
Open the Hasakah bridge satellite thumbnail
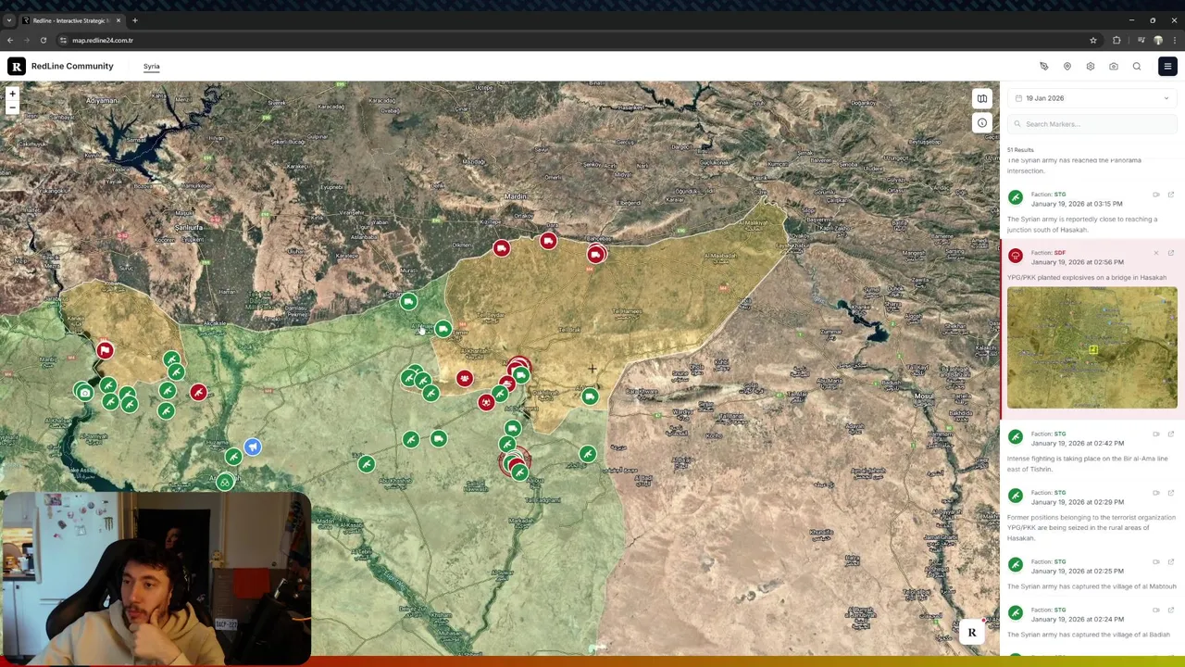(x=1092, y=347)
